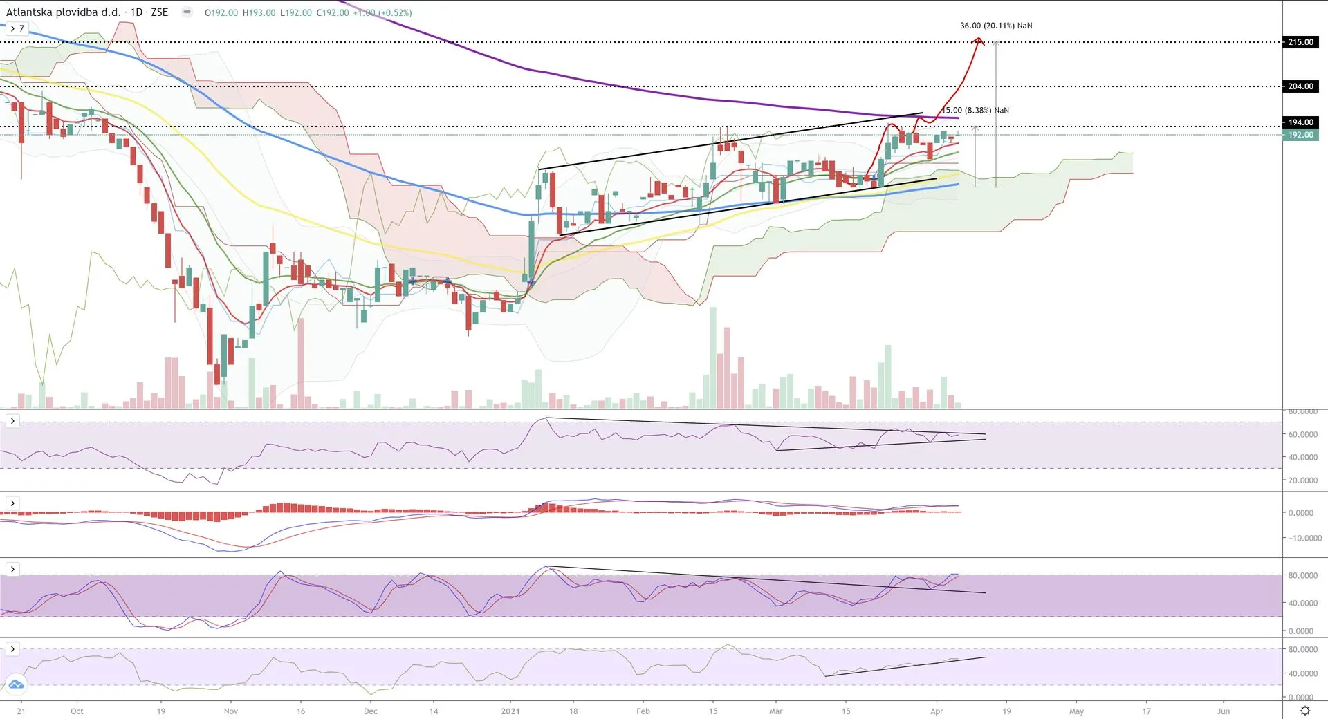1328x719 pixels.
Task: Select the 194.00 horizontal line price label
Action: coord(1300,122)
